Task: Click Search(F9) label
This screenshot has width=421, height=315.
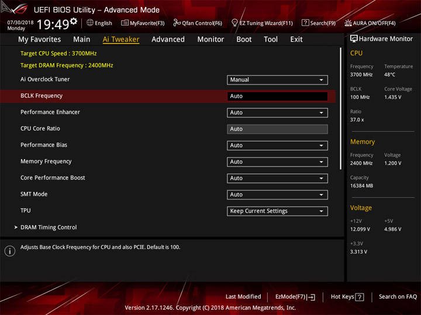Action: click(x=323, y=23)
